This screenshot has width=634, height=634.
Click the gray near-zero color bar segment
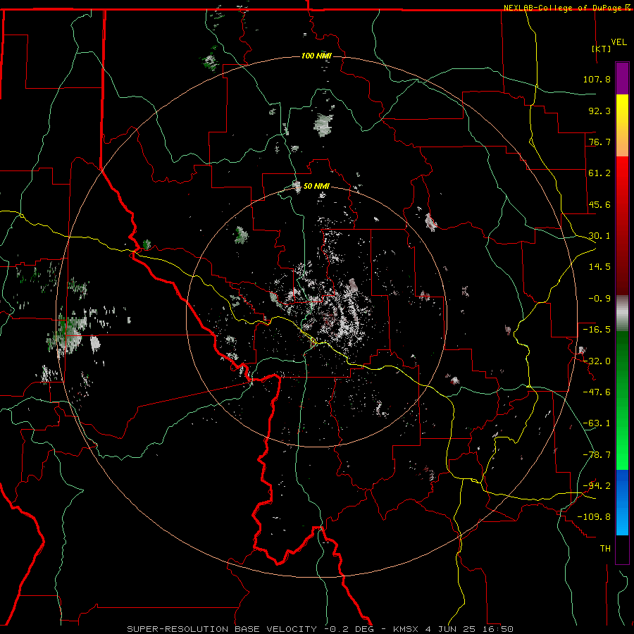point(622,313)
